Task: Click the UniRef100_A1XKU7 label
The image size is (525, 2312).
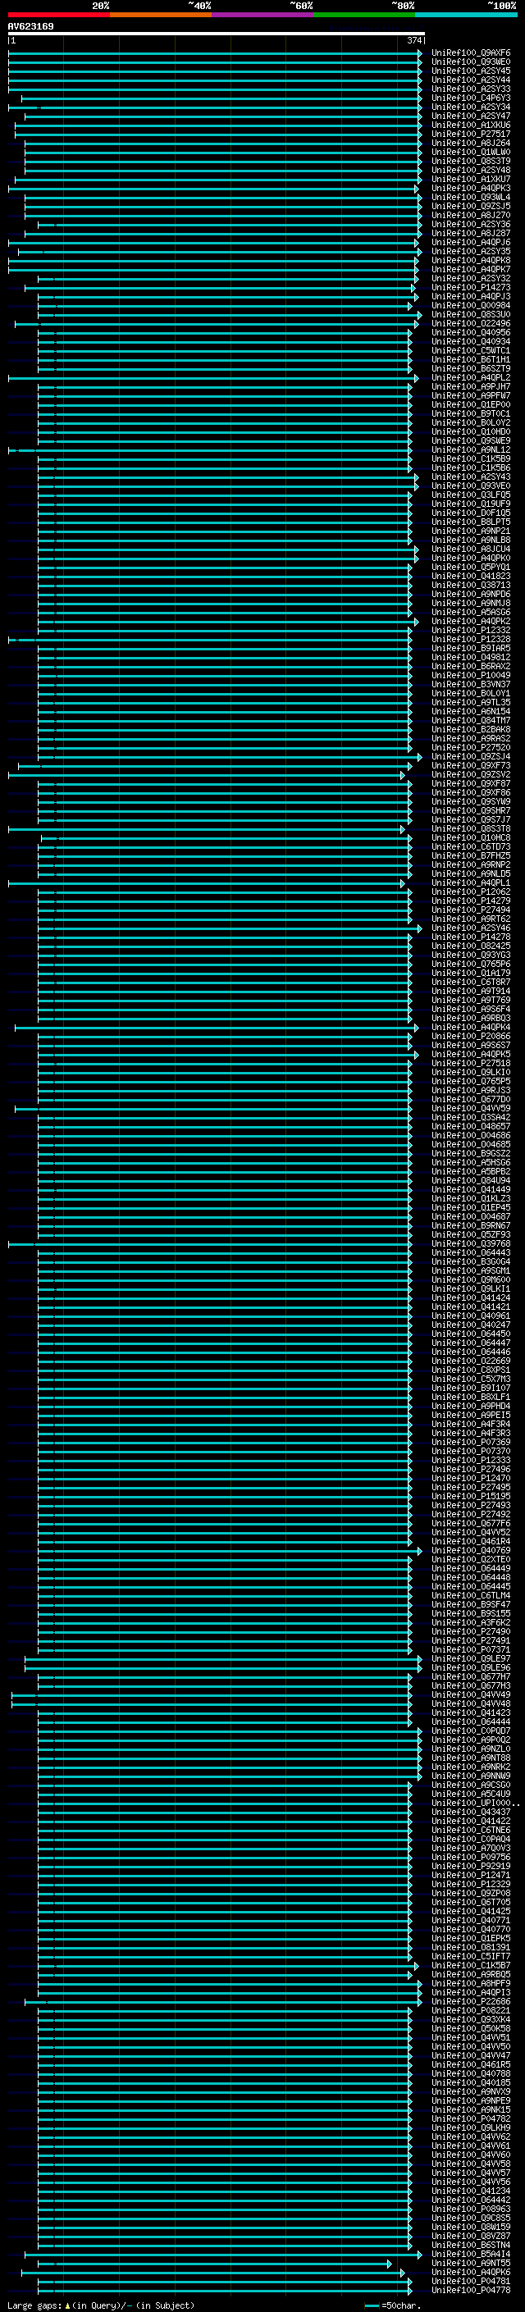Action: tap(470, 180)
